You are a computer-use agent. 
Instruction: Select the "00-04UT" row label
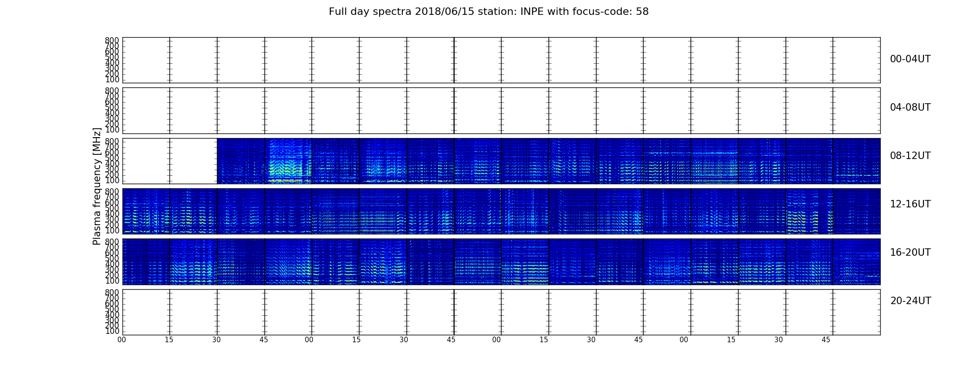tap(910, 59)
